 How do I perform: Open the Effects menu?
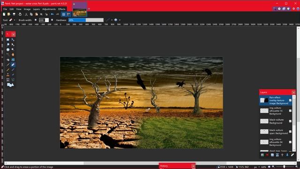61,9
